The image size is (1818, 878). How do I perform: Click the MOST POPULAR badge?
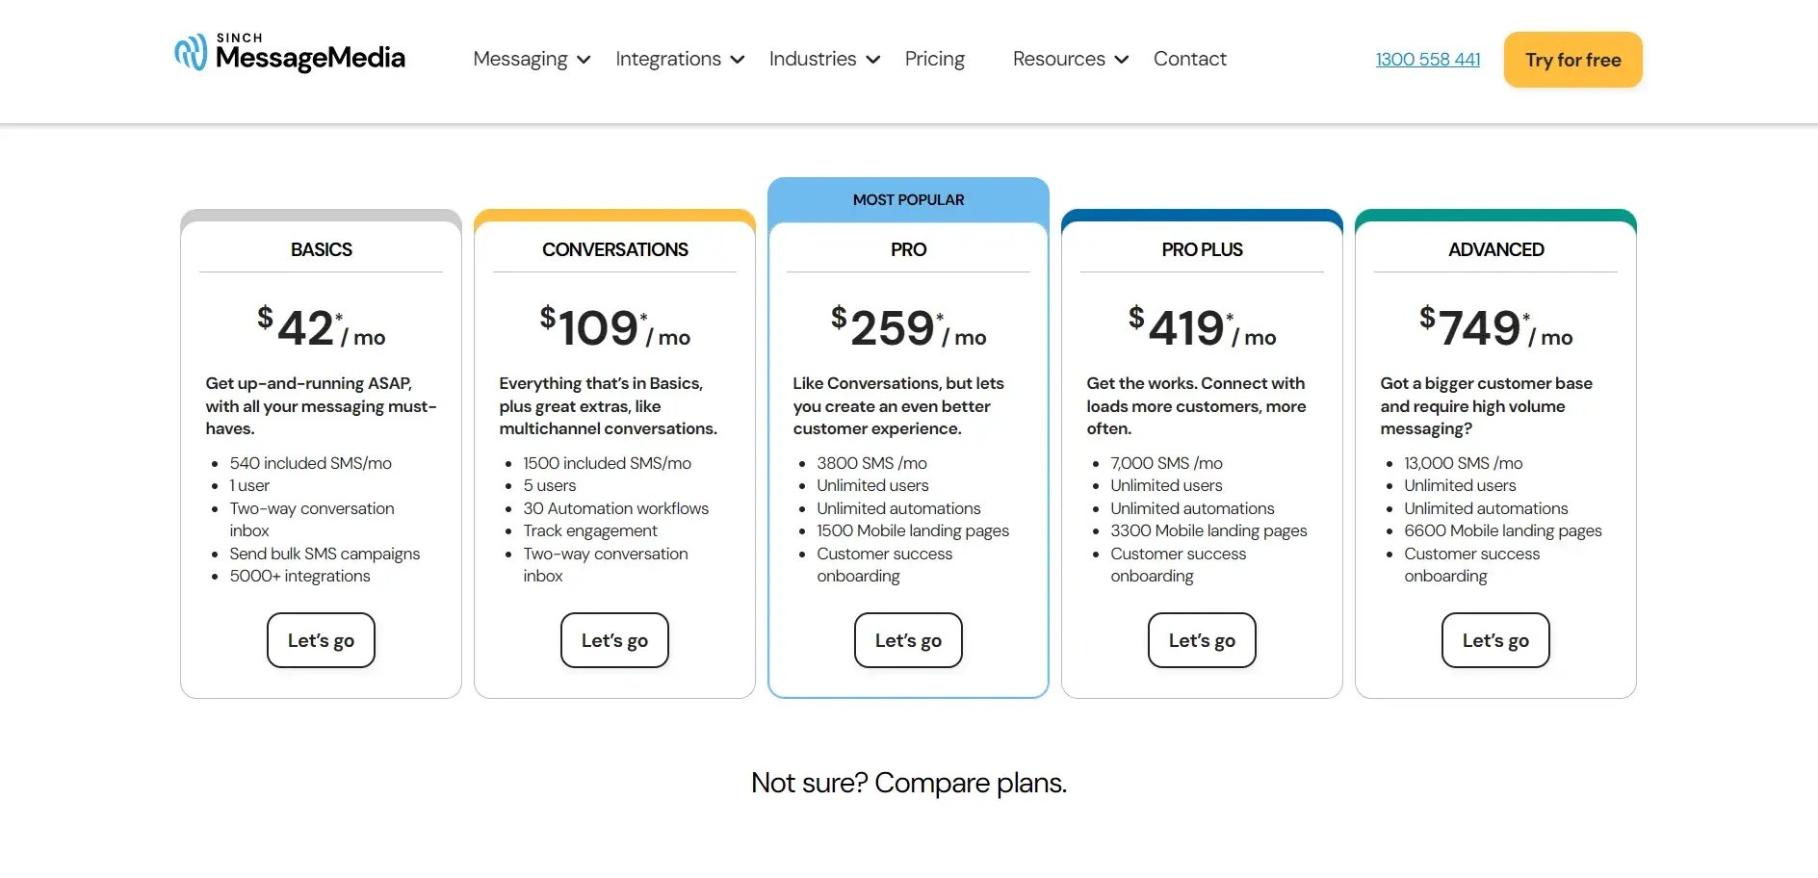pos(908,199)
